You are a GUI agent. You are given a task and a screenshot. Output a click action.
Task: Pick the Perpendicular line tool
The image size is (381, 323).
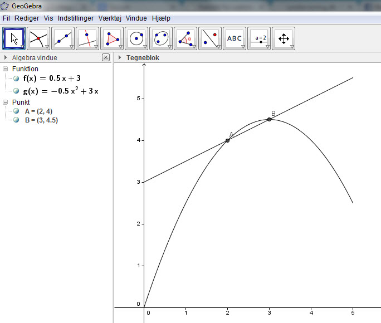[x=88, y=38]
